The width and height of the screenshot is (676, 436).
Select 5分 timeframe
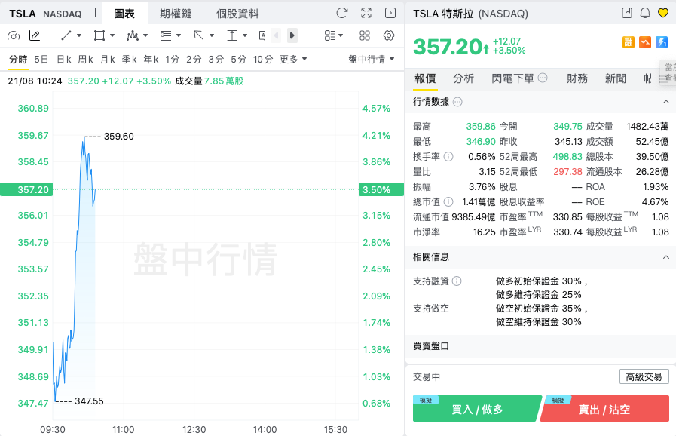[238, 59]
